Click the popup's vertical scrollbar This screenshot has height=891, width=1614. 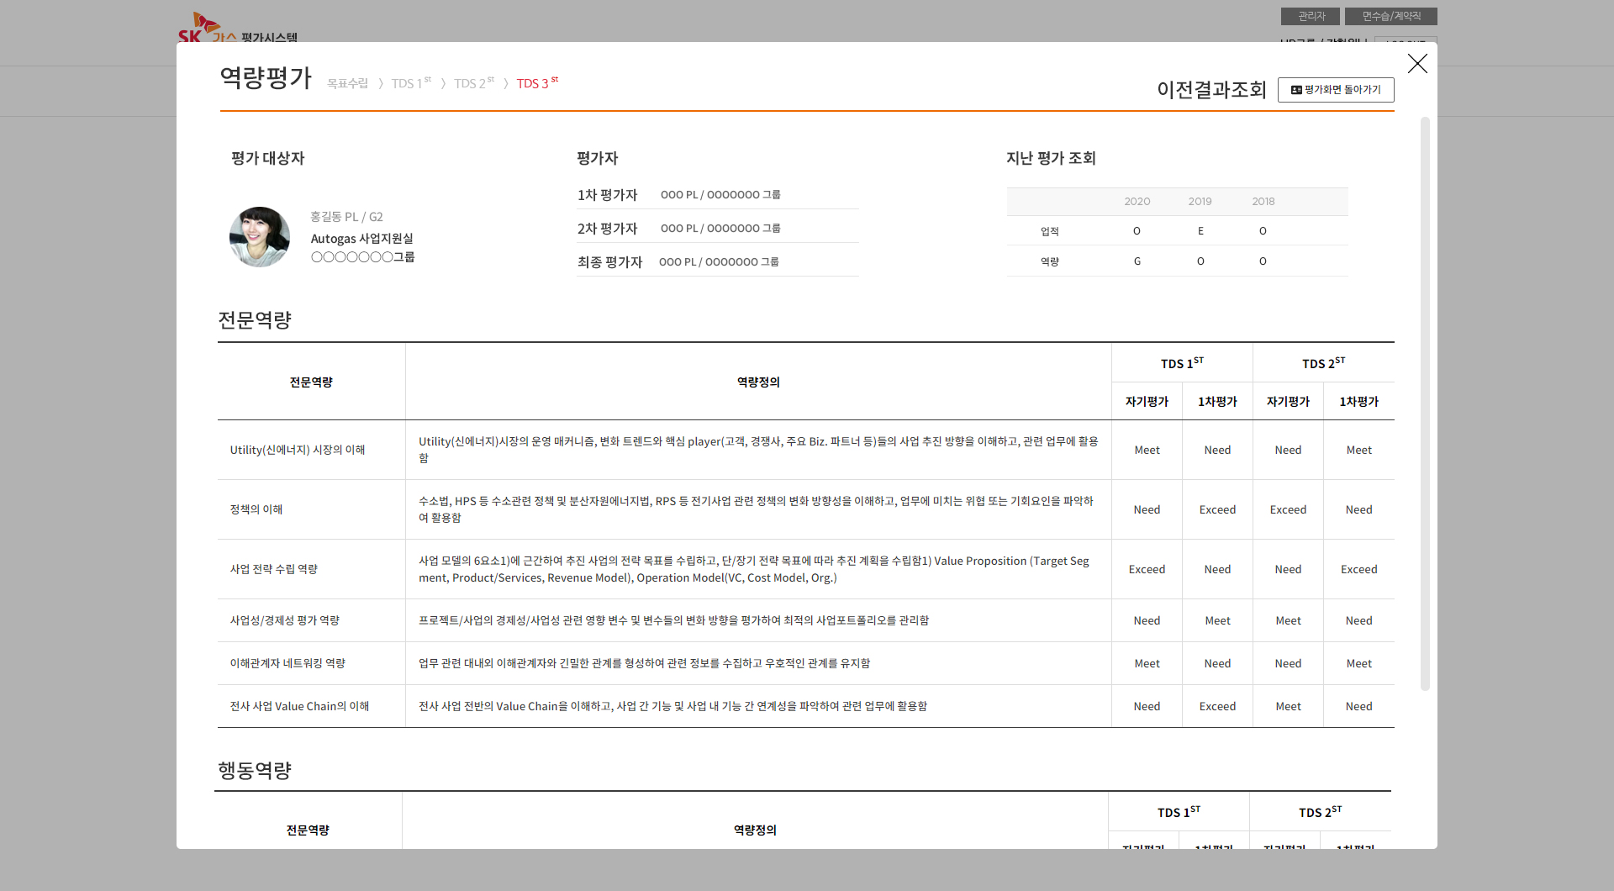click(1424, 403)
